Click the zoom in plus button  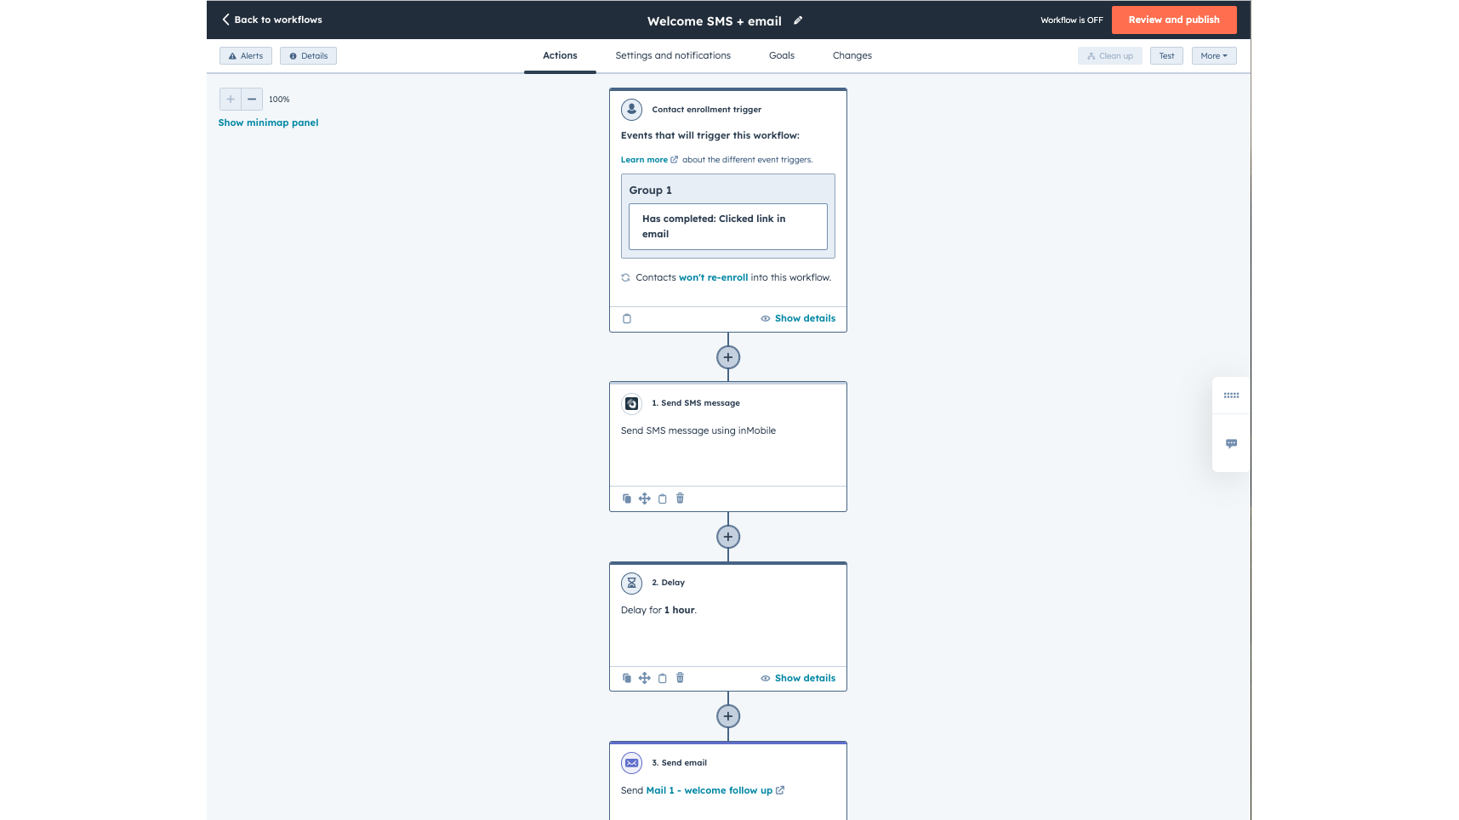231,100
